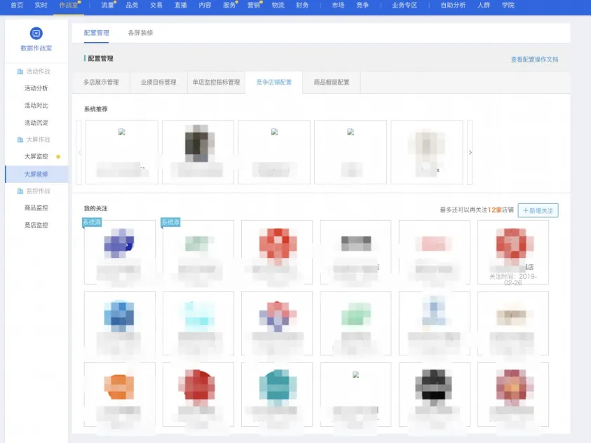Image resolution: width=591 pixels, height=443 pixels.
Task: Click the 大屏作战 section icon in sidebar
Action: pyautogui.click(x=20, y=139)
